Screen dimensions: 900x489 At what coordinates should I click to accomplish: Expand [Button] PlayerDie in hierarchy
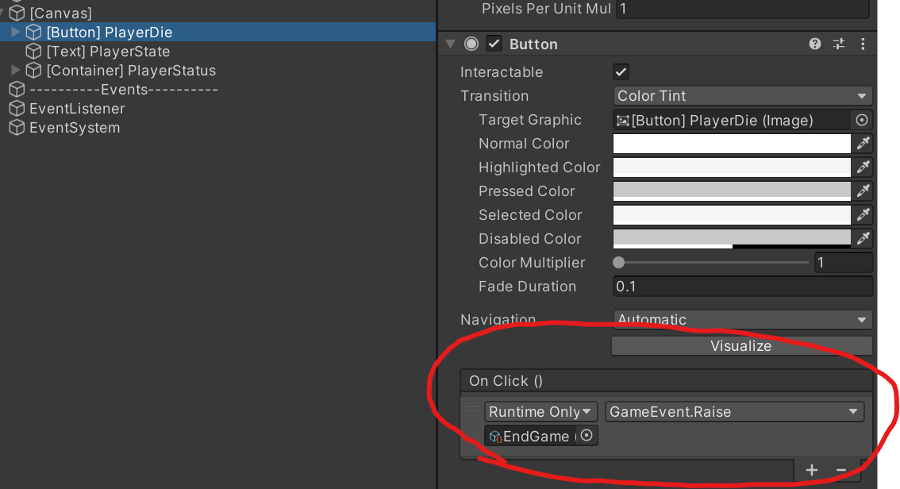[x=16, y=32]
